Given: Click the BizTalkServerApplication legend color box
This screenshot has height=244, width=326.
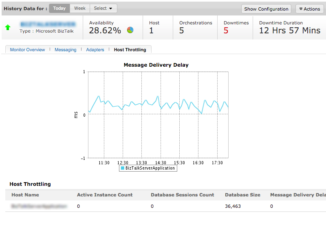Looking at the screenshot, I should [122, 168].
